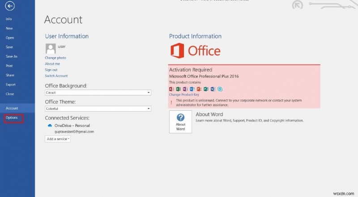Click the OneNote app icon

(x=185, y=89)
